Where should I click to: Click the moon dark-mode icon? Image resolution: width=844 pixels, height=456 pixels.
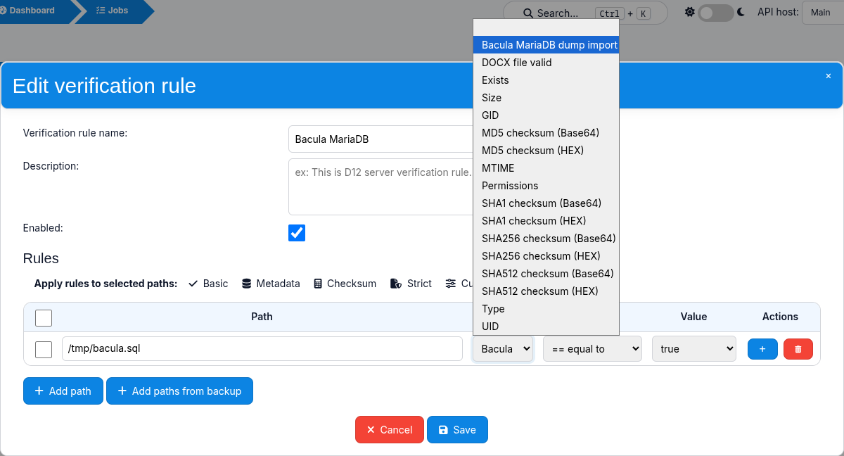tap(741, 12)
